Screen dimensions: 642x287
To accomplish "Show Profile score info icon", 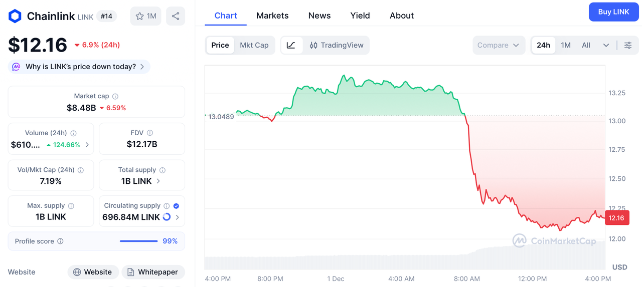I will click(x=60, y=241).
